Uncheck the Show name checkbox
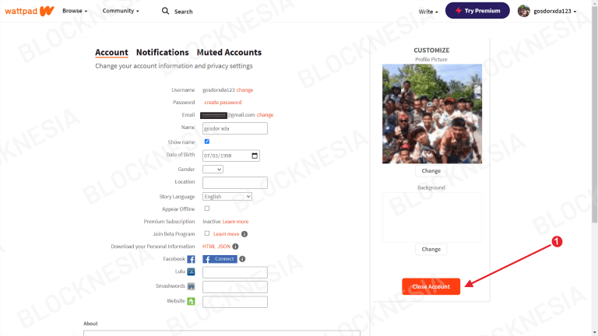Screen dimensions: 598x336 tap(206, 142)
